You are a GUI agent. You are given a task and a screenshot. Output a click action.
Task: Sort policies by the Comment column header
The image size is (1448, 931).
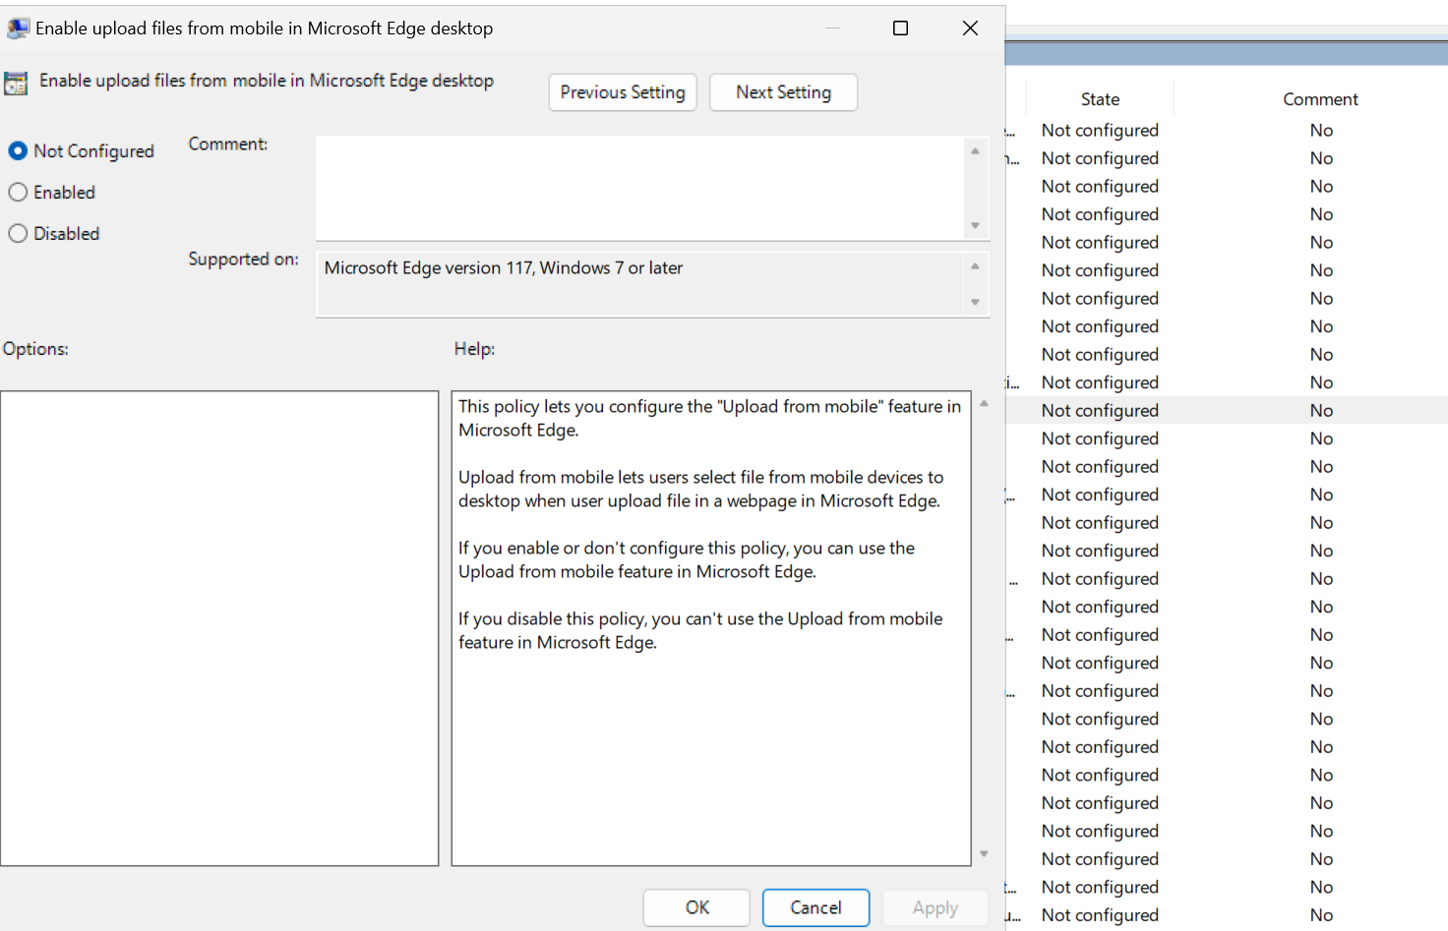pos(1320,98)
